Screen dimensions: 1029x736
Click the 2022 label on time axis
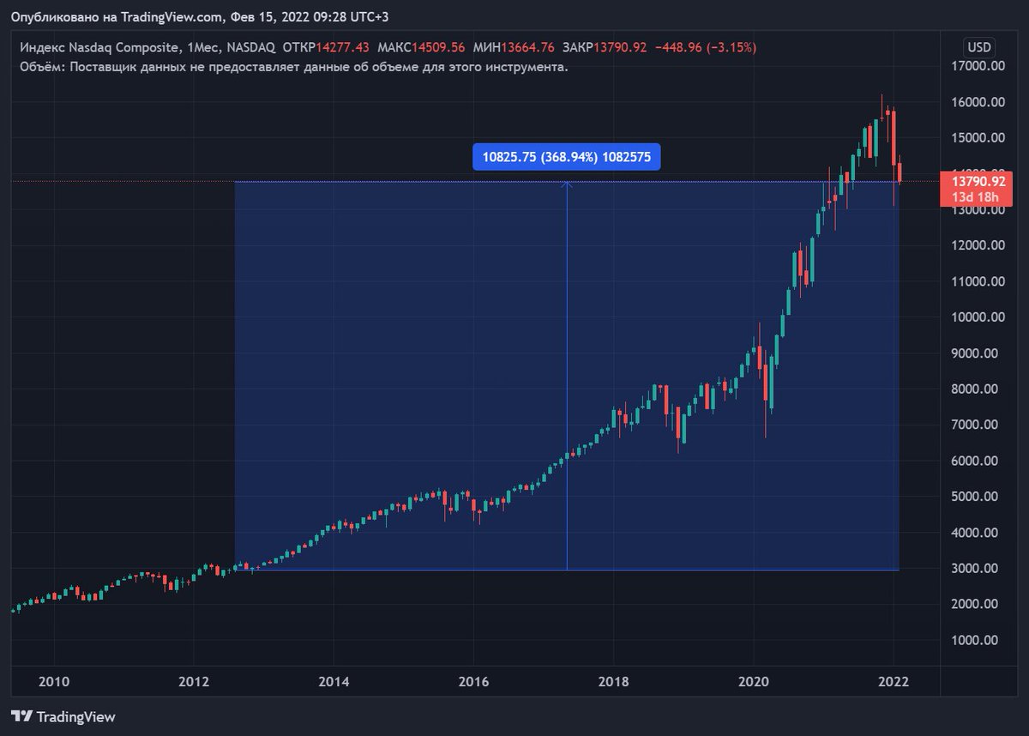pos(893,681)
